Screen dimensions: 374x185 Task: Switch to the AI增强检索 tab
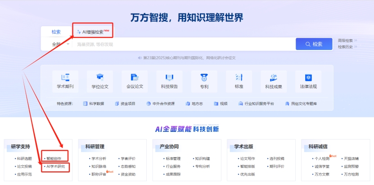point(92,32)
